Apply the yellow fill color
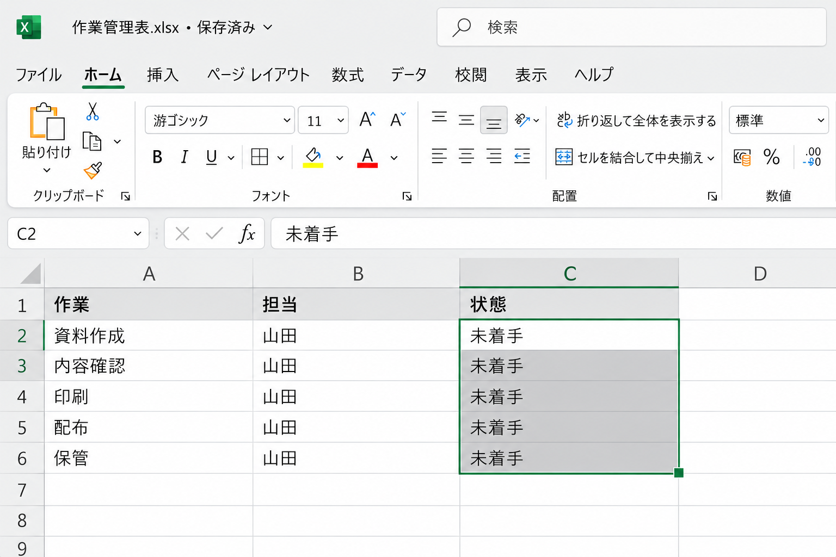 tap(313, 157)
